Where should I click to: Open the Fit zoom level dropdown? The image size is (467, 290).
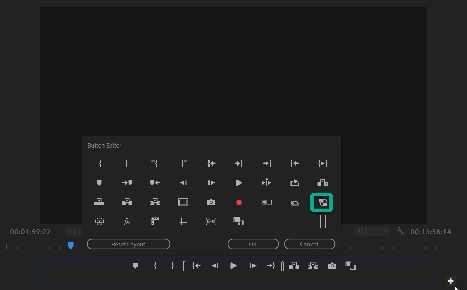click(73, 232)
